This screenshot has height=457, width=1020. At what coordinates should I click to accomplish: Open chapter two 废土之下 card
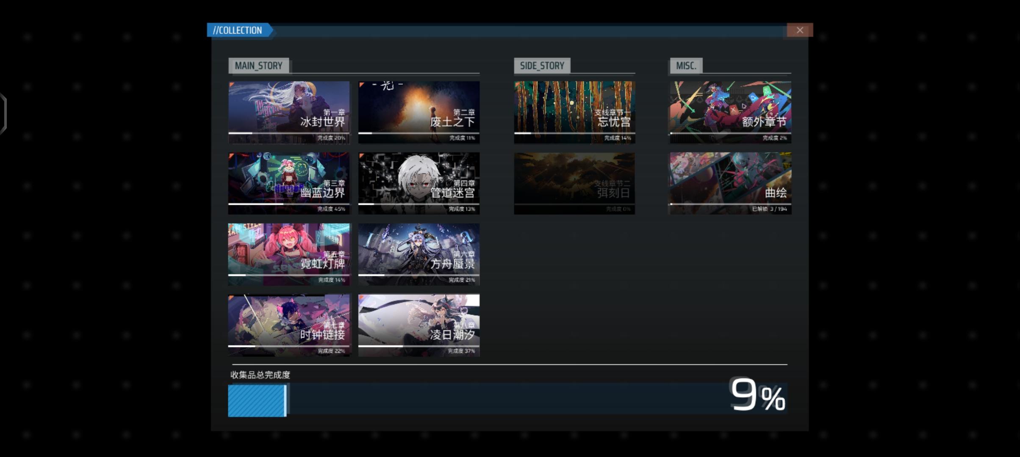click(419, 112)
